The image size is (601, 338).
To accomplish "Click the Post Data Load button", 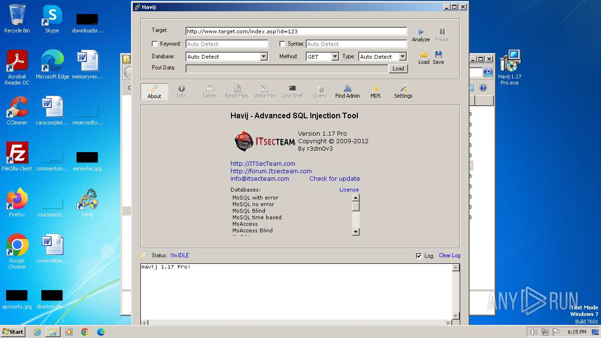I will pos(398,69).
